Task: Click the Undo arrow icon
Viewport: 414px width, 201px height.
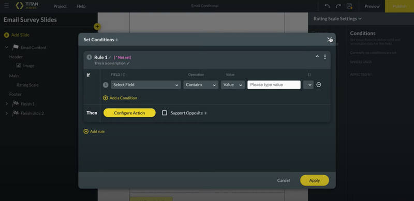Action: point(327,6)
